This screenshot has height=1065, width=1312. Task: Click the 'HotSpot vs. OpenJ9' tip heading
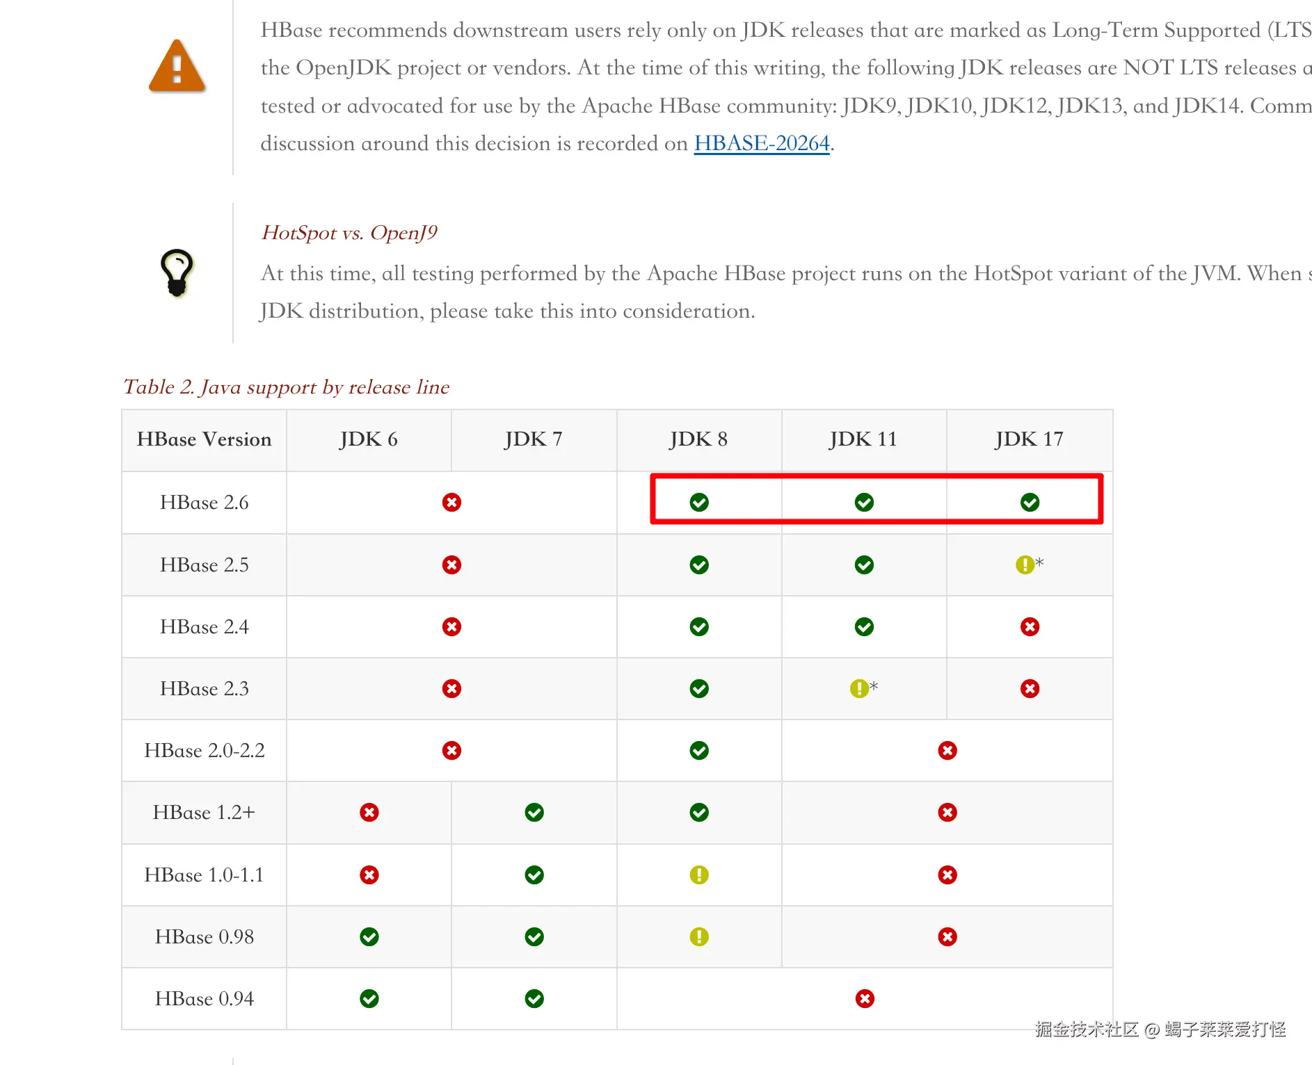point(349,232)
